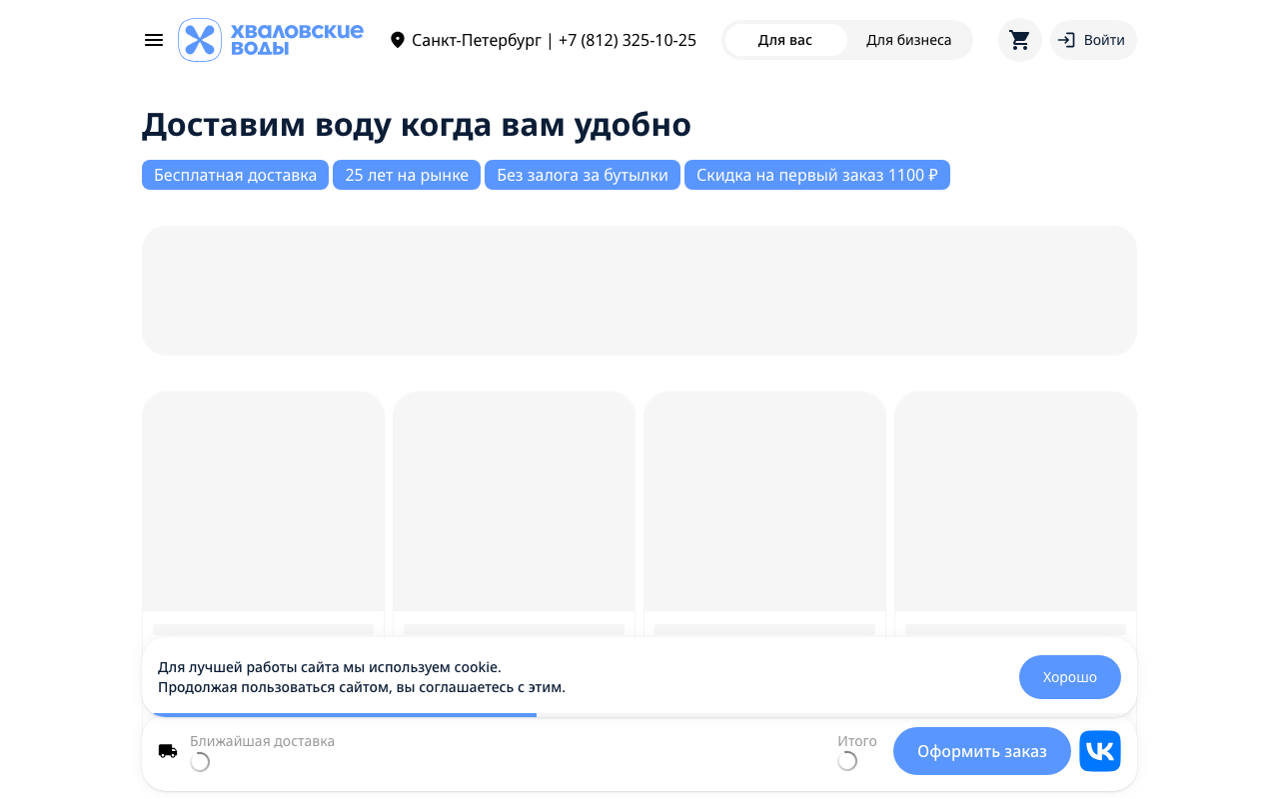Viewport: 1279px width, 799px height.
Task: Click the location pin icon
Action: click(398, 40)
